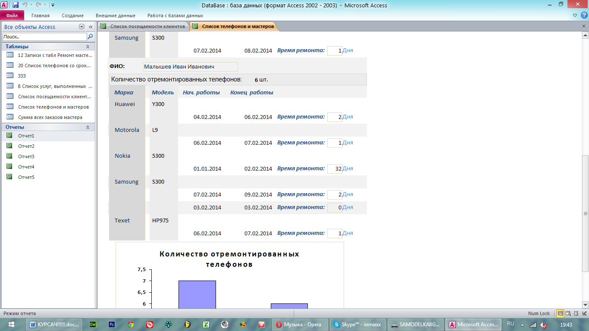Open report Отчет3 in navigation pane
589x331 pixels.
[x=48, y=156]
